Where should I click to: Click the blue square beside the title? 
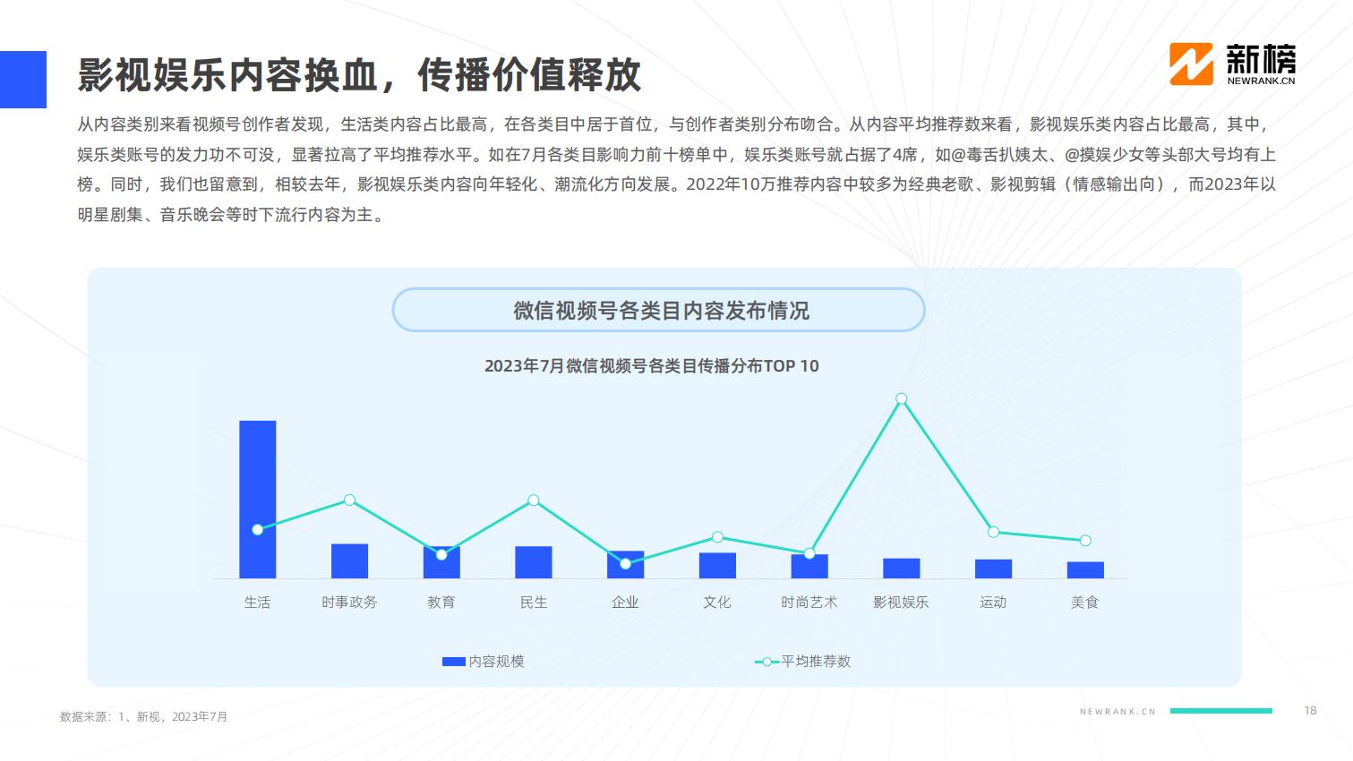(x=23, y=80)
